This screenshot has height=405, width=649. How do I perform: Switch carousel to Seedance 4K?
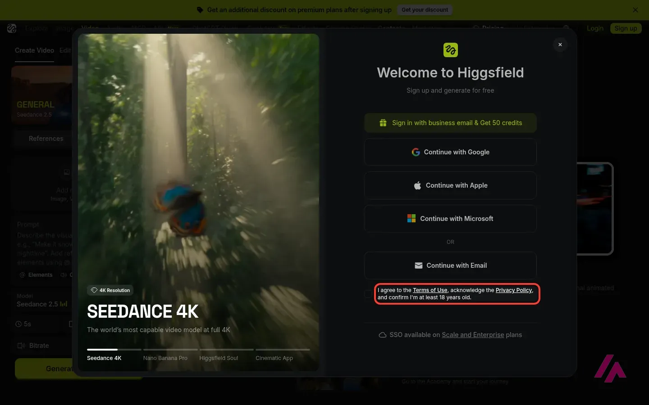coord(114,355)
